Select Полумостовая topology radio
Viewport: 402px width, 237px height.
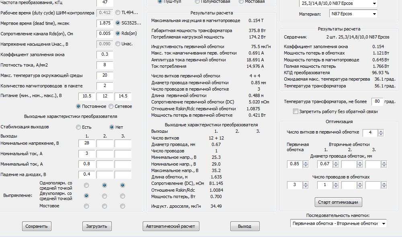tap(197, 2)
